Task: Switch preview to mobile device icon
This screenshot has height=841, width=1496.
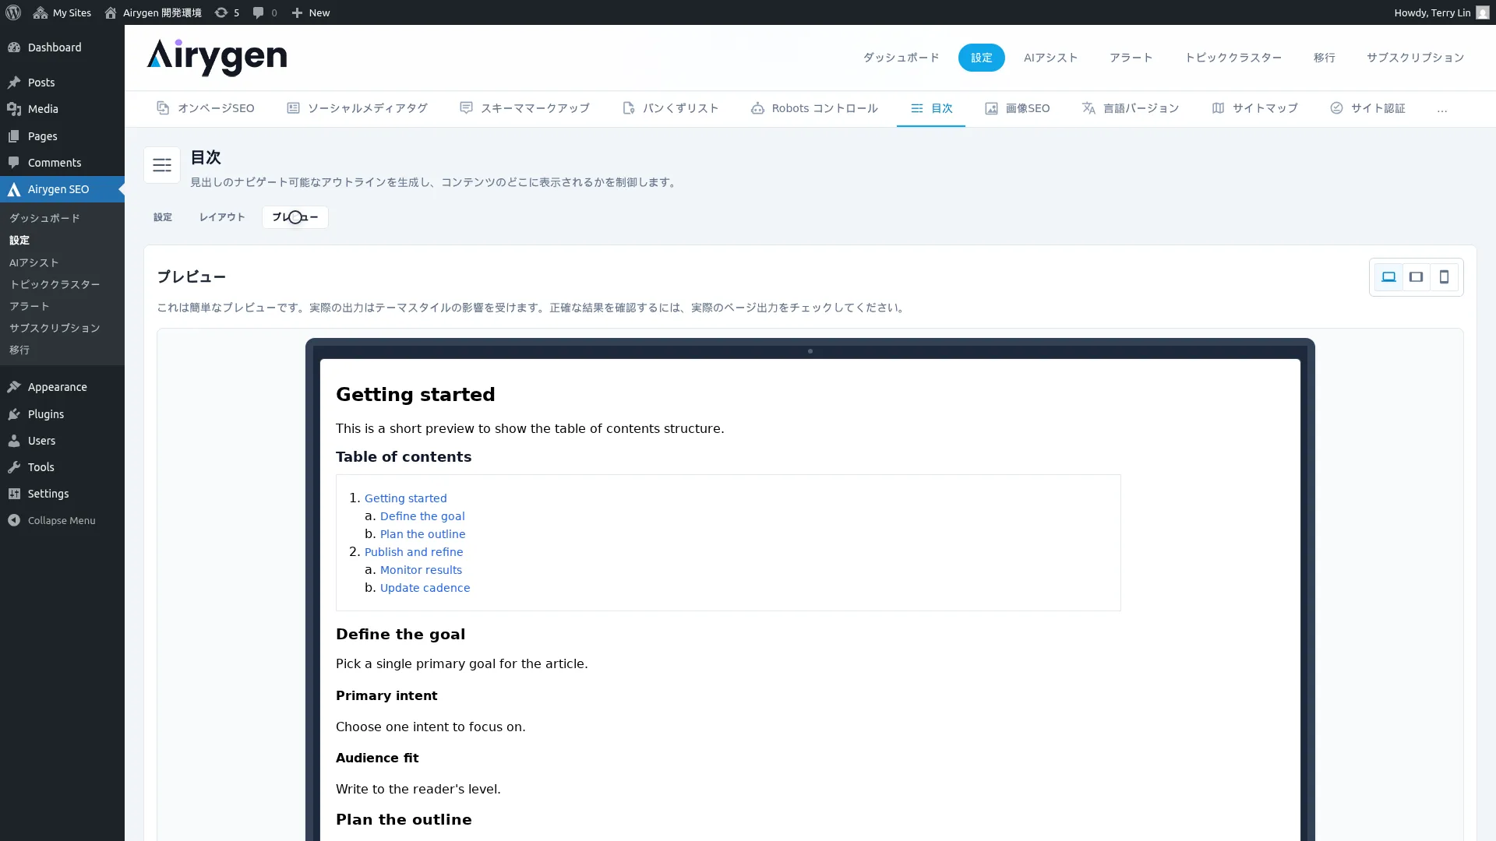Action: coord(1444,277)
